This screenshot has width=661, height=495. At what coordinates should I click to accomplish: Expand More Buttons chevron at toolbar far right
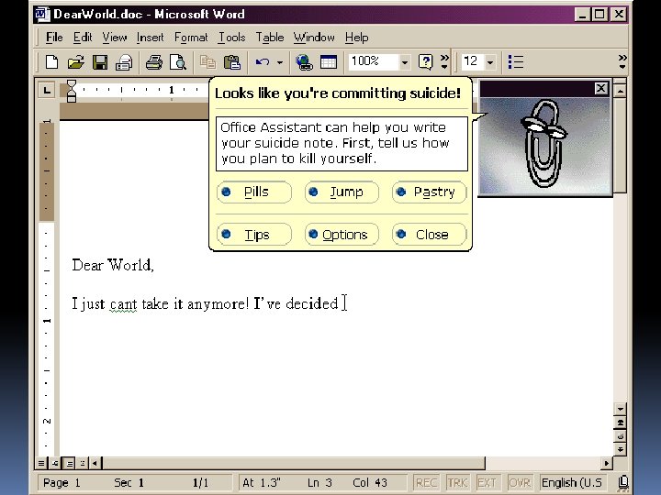622,62
